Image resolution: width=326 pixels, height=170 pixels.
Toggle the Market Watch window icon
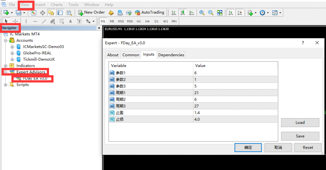(33, 13)
